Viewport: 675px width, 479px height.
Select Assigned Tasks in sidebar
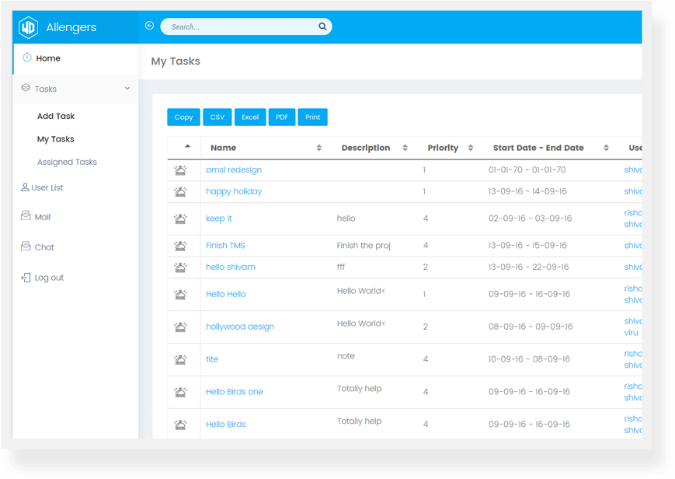[67, 162]
